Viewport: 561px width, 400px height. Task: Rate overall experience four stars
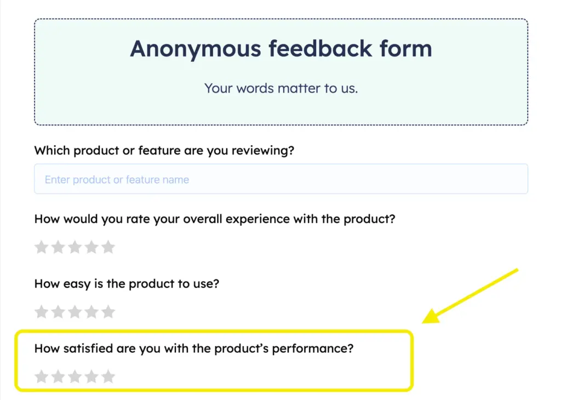91,247
